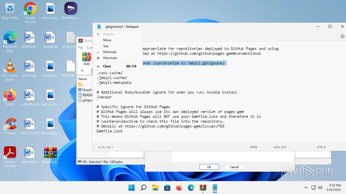Open the SharkHack application icon on the desktop

tap(71, 11)
